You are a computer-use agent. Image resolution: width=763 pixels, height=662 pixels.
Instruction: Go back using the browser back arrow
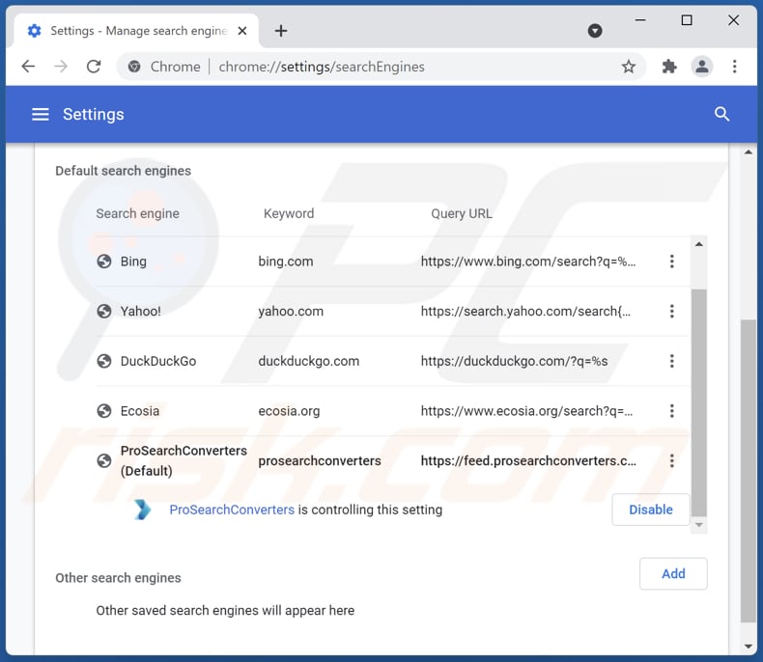click(28, 66)
